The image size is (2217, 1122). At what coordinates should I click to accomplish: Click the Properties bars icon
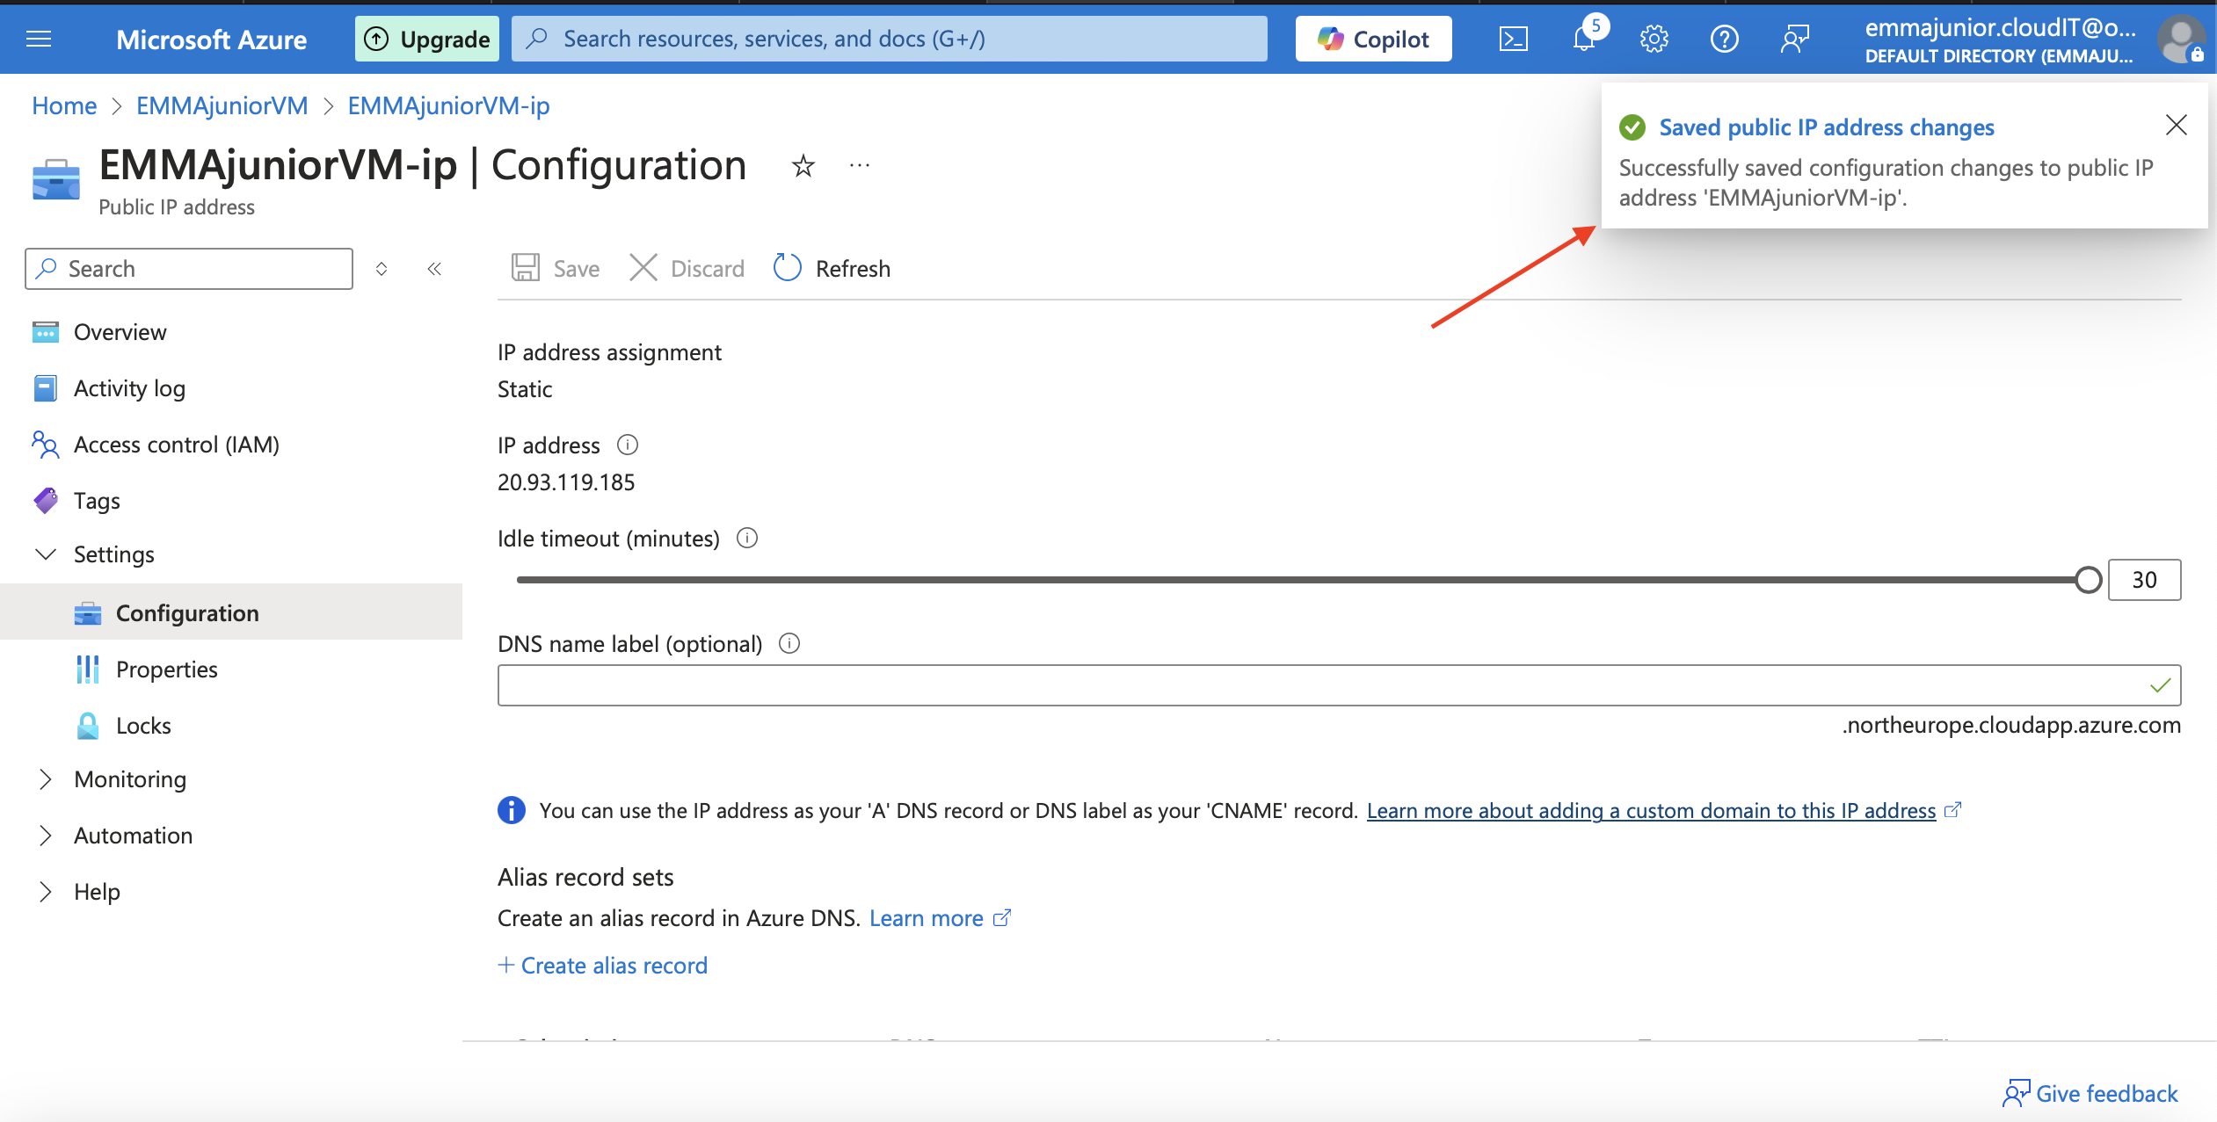click(88, 670)
